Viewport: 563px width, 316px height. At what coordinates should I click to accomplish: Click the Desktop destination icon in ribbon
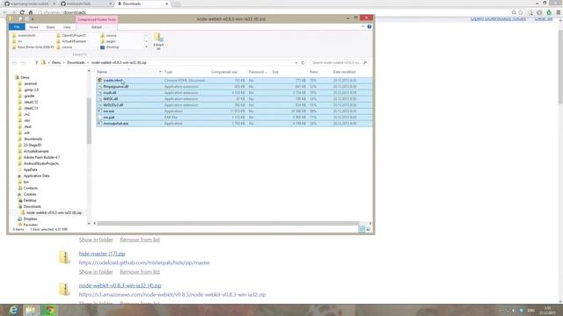pos(103,47)
